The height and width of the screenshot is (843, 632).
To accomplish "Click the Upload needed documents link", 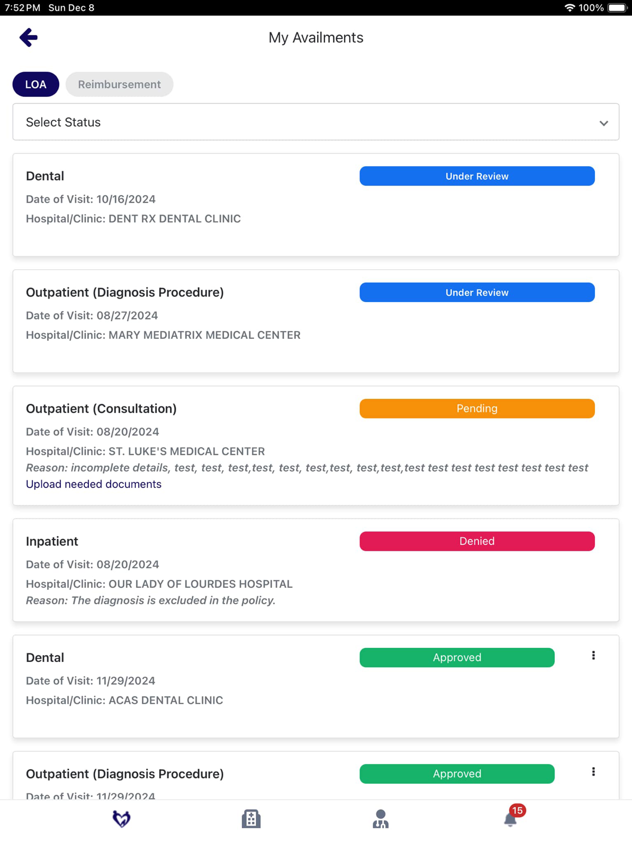I will 94,484.
